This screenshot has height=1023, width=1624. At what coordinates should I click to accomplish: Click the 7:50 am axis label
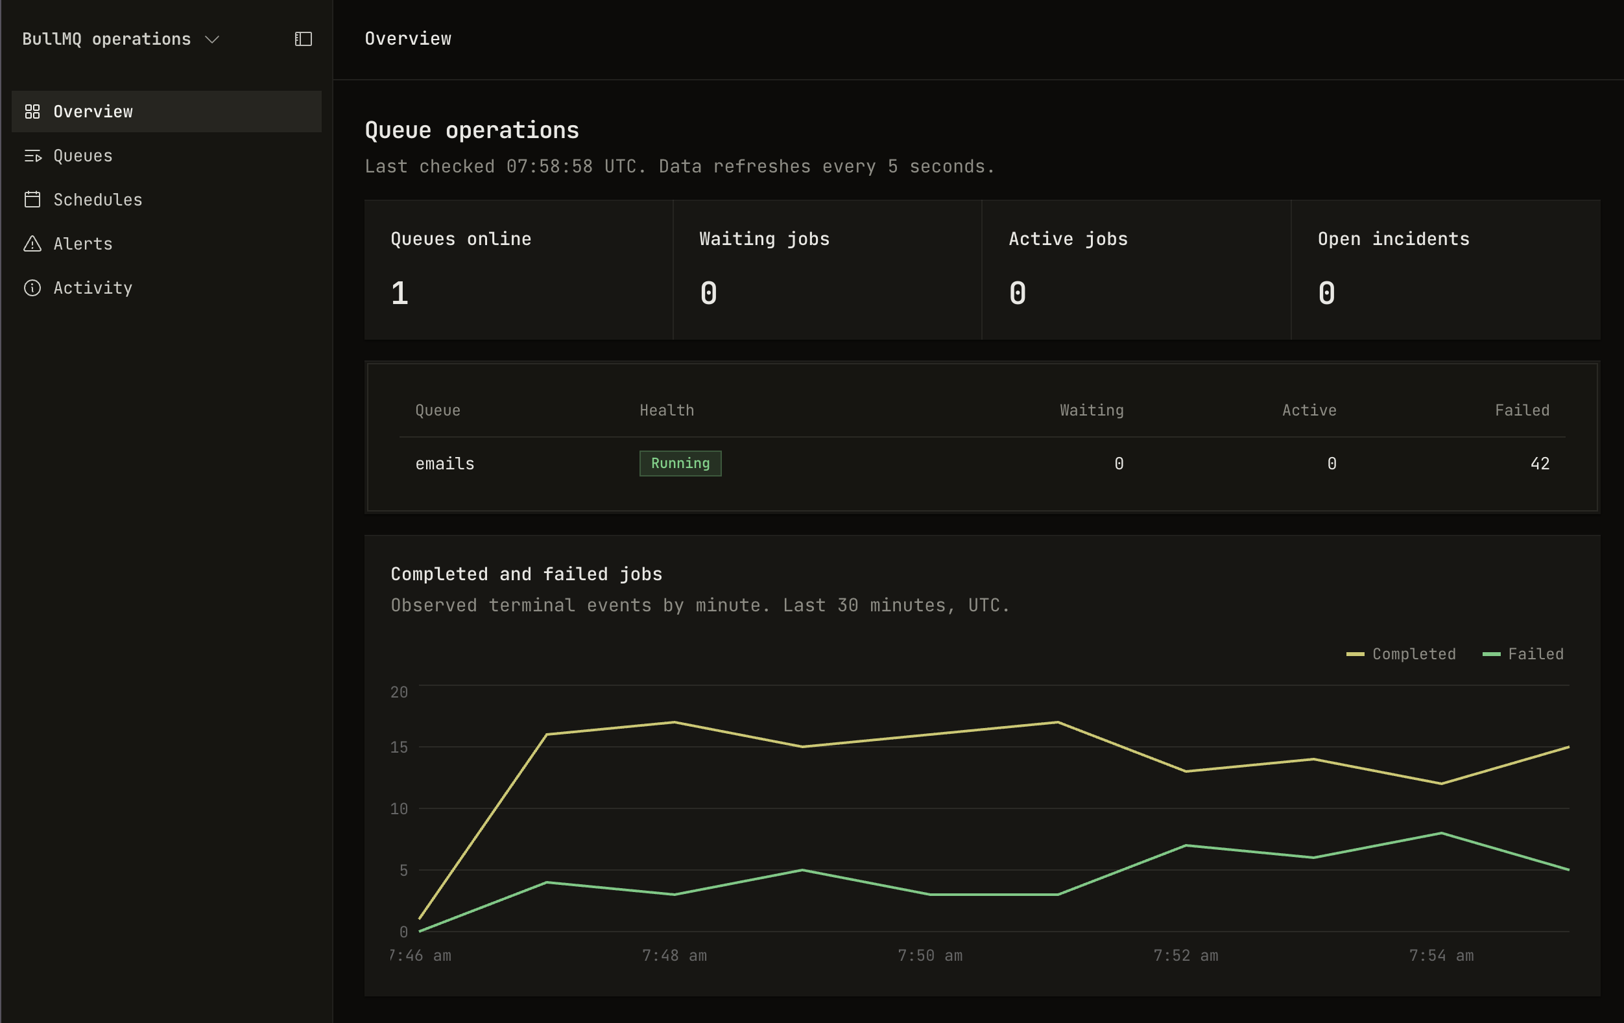tap(930, 956)
